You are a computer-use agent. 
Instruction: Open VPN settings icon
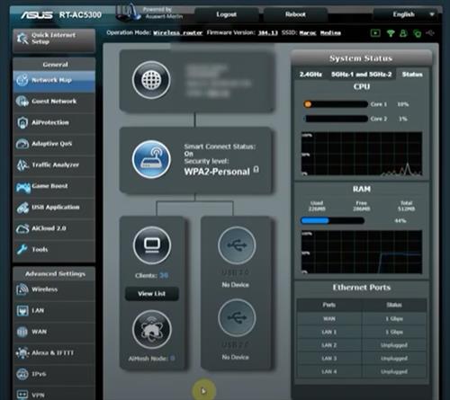(22, 395)
